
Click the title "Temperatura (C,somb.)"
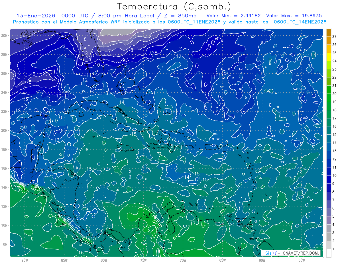click(x=174, y=7)
